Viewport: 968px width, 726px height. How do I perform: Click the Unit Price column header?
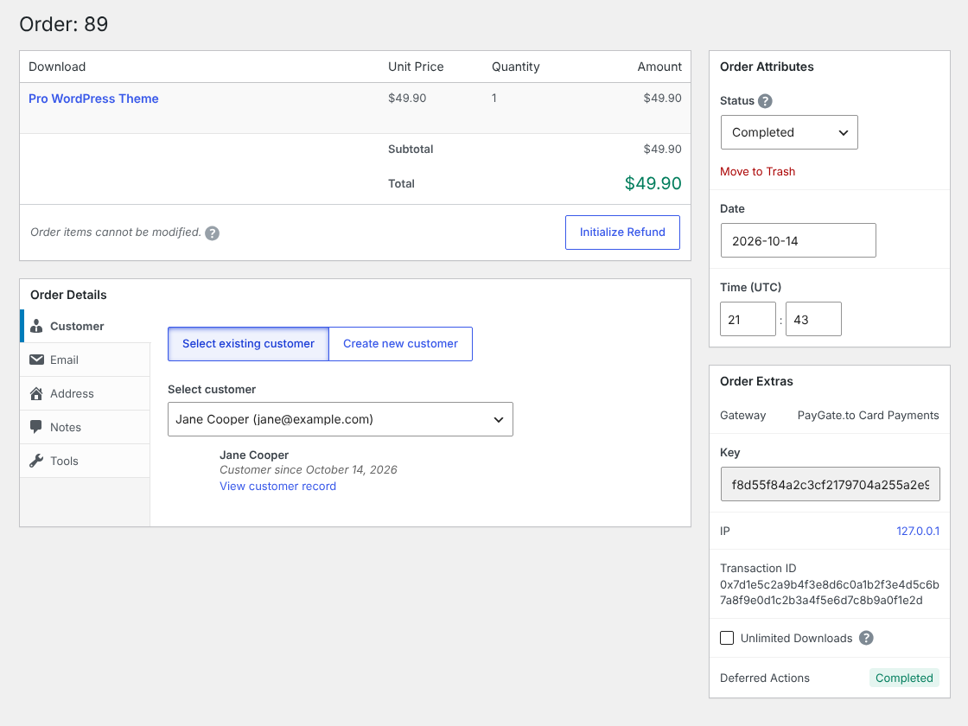point(416,67)
